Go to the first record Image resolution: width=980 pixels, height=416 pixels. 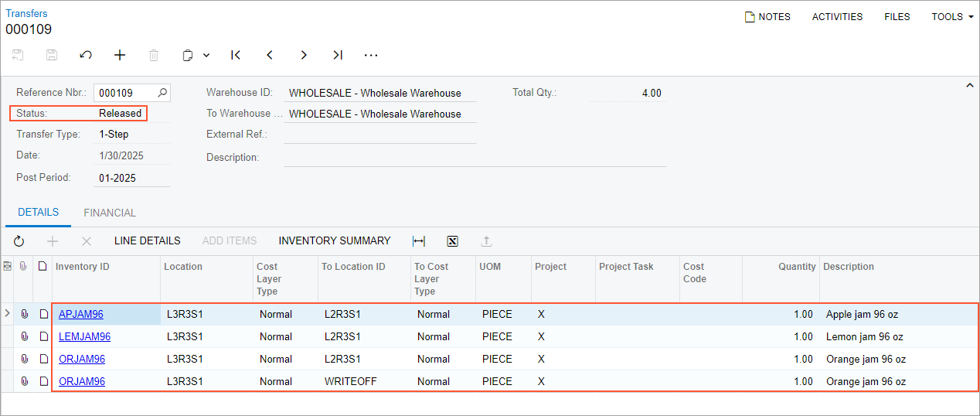(x=236, y=55)
